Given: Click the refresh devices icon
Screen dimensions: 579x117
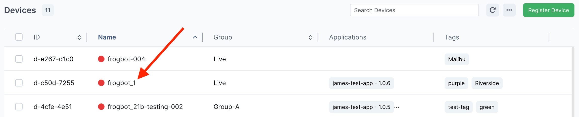Looking at the screenshot, I should 492,10.
